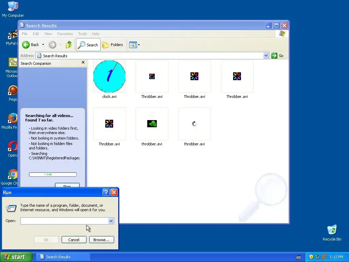This screenshot has height=262, width=349.
Task: Open the Recycle Bin
Action: coord(332,233)
